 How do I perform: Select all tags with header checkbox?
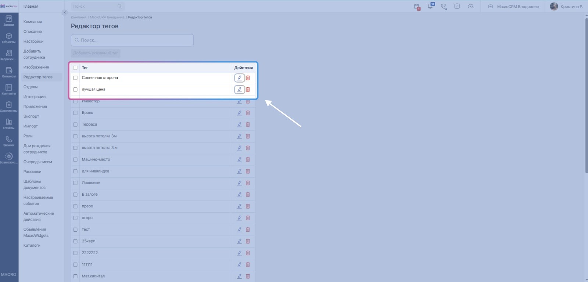click(x=75, y=68)
